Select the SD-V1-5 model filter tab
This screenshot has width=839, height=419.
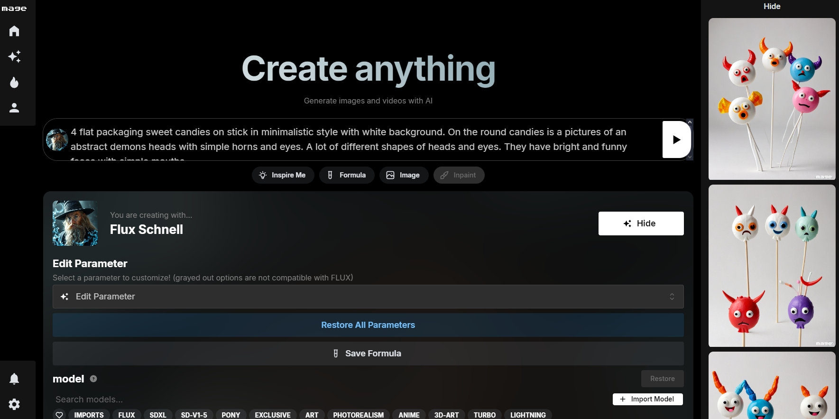pos(194,415)
